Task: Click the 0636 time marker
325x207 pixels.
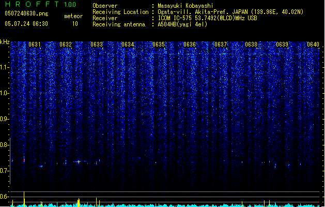Action: coord(190,45)
